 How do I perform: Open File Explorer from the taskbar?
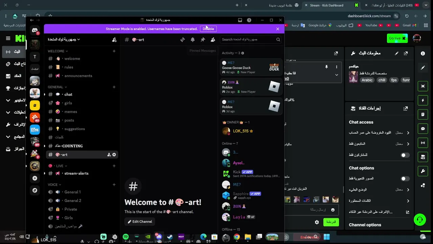pyautogui.click(x=248, y=237)
